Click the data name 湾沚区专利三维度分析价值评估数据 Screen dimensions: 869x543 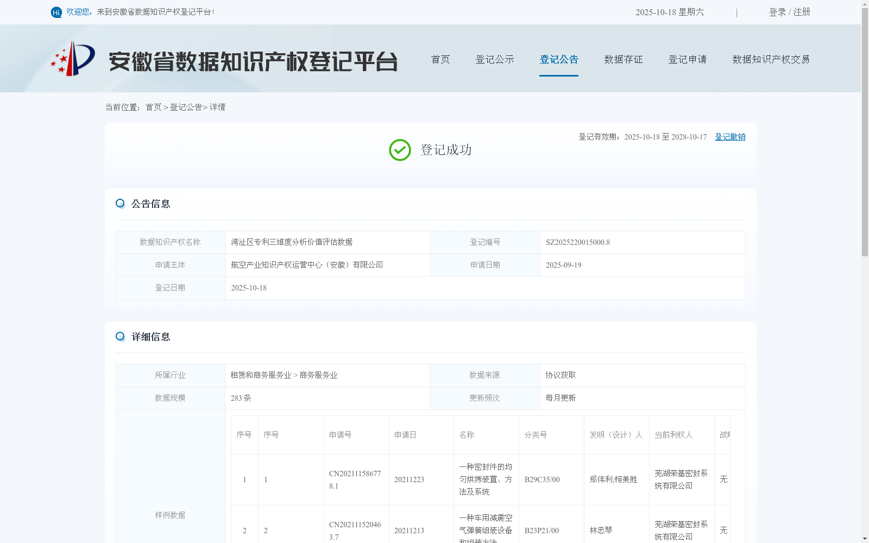coord(292,242)
